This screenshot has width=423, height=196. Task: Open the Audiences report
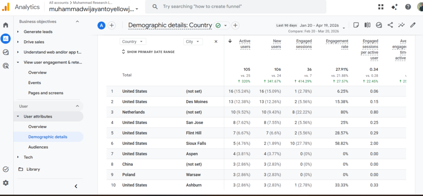38,147
